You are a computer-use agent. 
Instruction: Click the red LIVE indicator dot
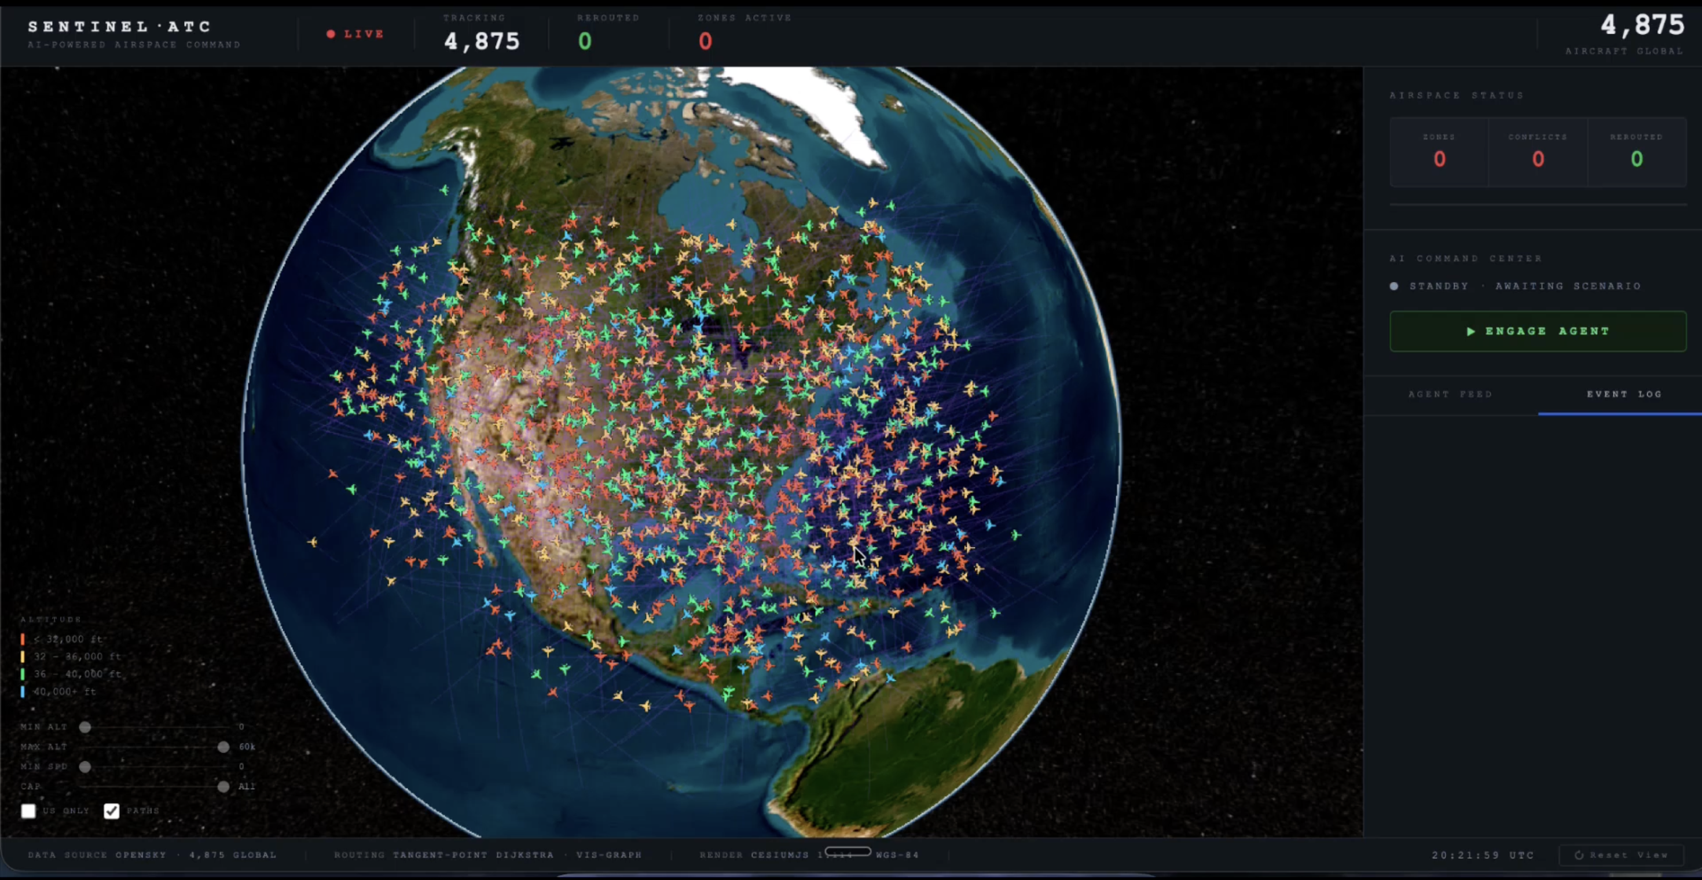[331, 34]
